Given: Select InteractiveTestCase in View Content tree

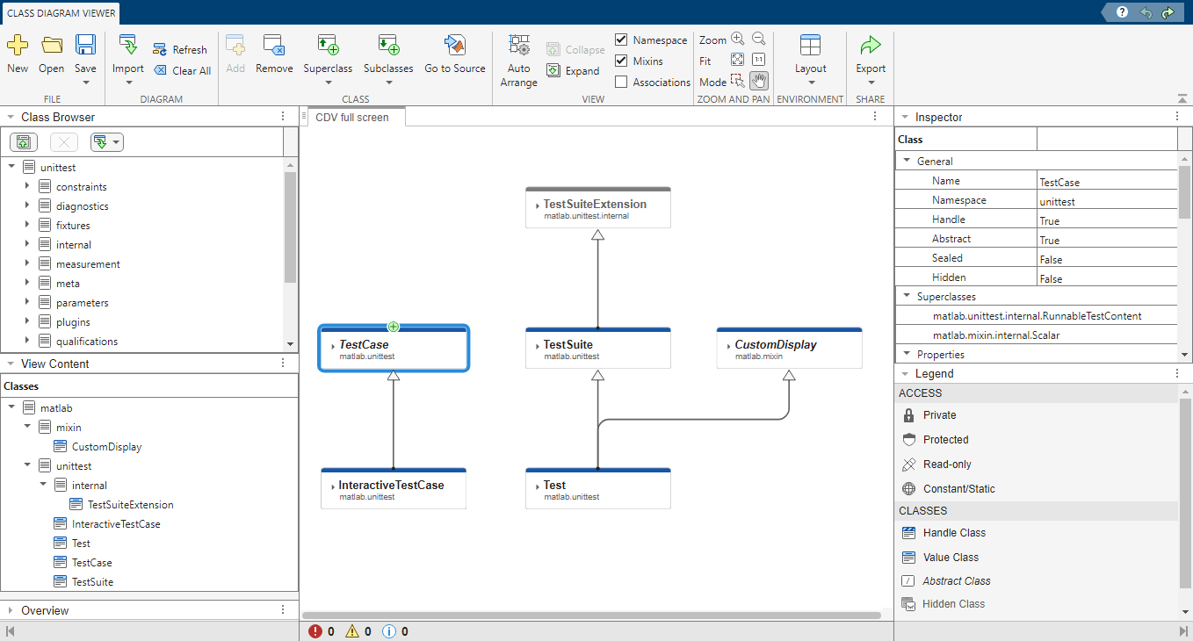Looking at the screenshot, I should click(116, 524).
